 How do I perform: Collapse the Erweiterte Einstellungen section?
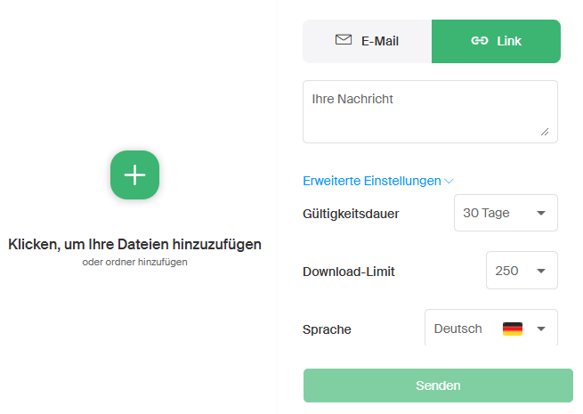point(372,181)
